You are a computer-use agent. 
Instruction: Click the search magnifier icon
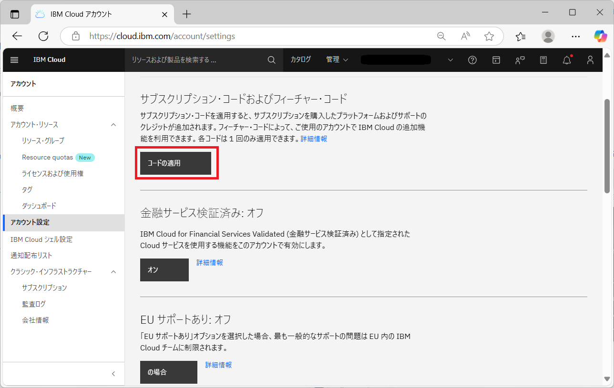pos(271,60)
